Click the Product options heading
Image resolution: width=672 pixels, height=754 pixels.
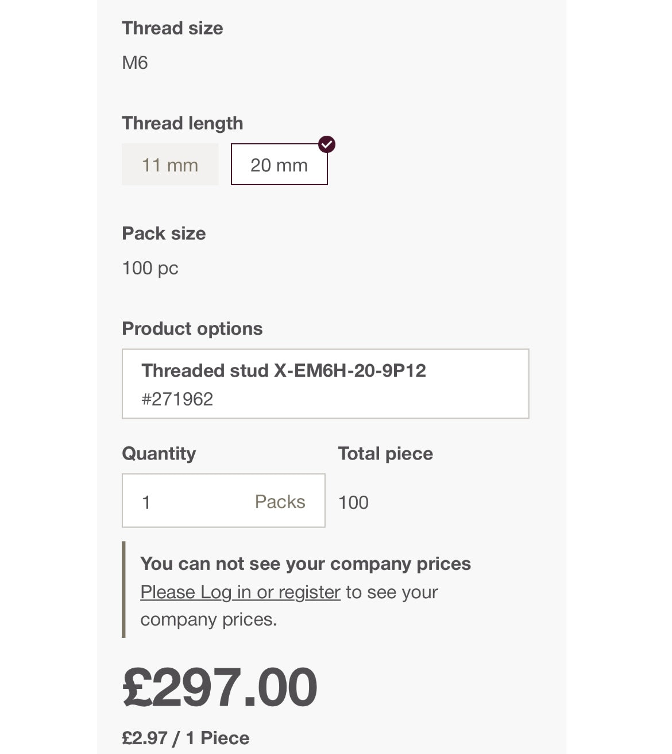point(192,328)
